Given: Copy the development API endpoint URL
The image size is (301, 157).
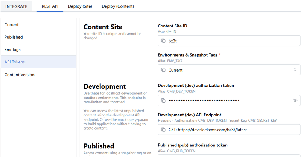Looking at the screenshot, I should click(x=163, y=130).
